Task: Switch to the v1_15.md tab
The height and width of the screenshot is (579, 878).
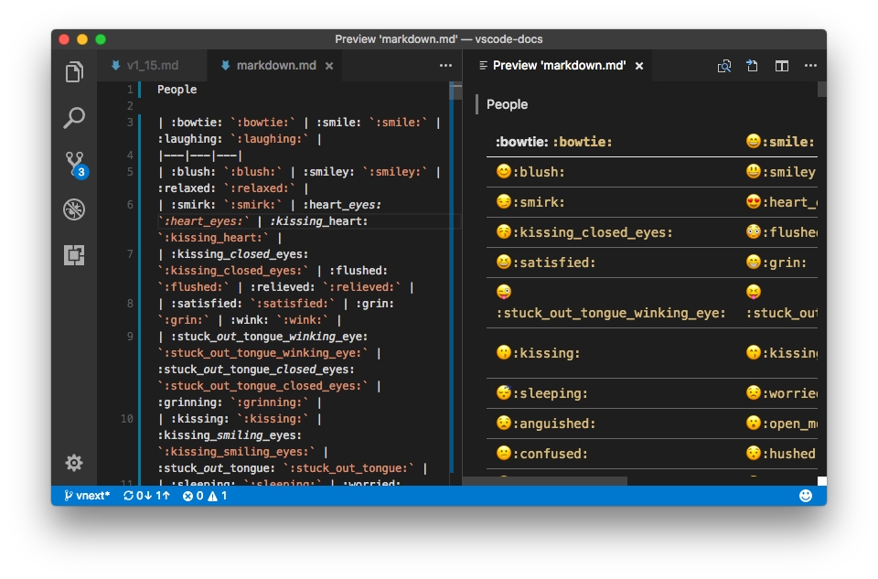Action: point(145,66)
